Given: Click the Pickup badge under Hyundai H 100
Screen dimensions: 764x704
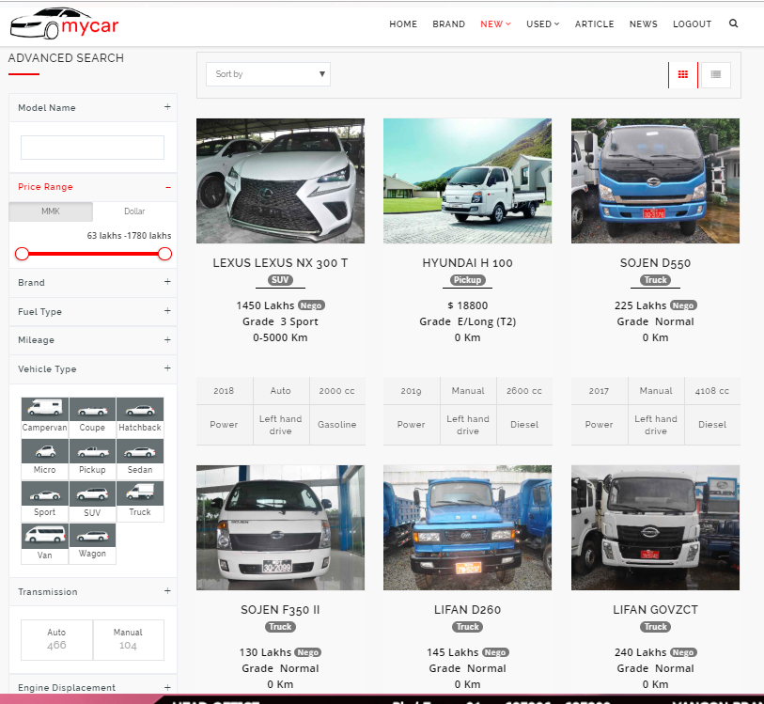Looking at the screenshot, I should (467, 280).
